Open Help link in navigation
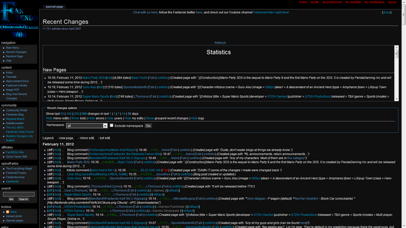The height and width of the screenshot is (228, 406). pyautogui.click(x=8, y=61)
